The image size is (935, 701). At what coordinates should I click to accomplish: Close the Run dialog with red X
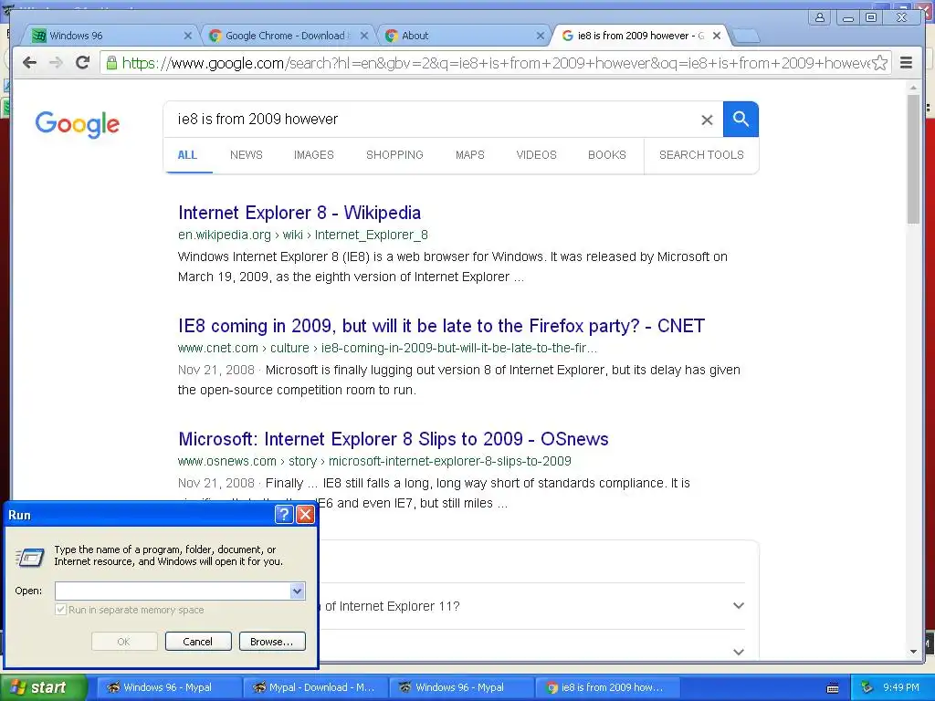(x=305, y=514)
